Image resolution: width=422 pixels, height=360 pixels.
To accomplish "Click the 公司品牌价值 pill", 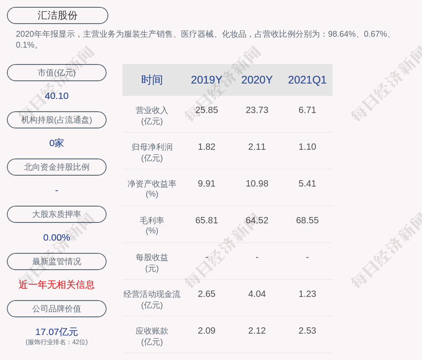I will pyautogui.click(x=57, y=309).
